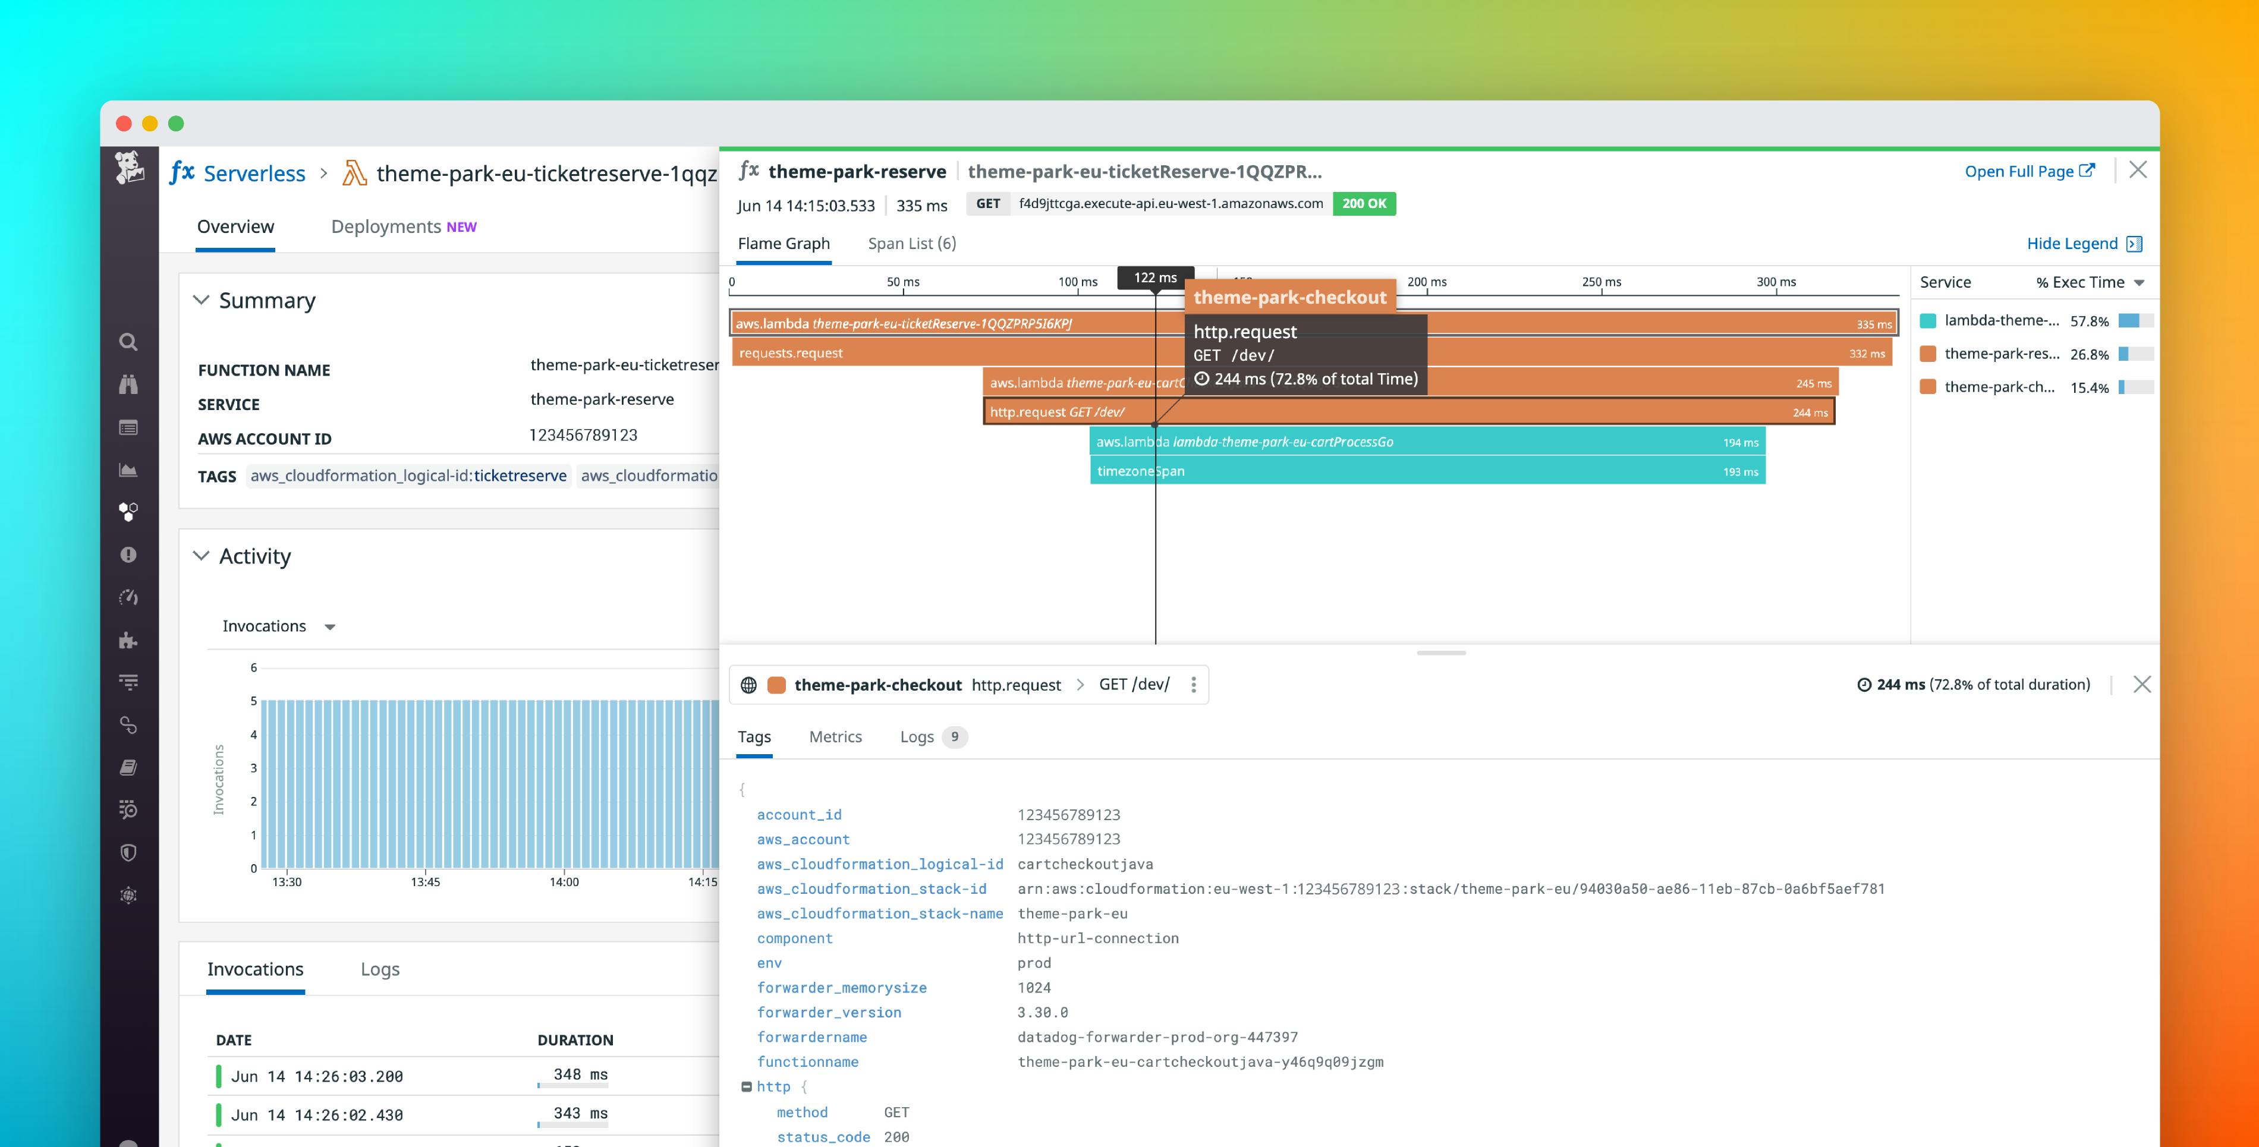Collapse the Summary section
The image size is (2259, 1147).
click(203, 300)
